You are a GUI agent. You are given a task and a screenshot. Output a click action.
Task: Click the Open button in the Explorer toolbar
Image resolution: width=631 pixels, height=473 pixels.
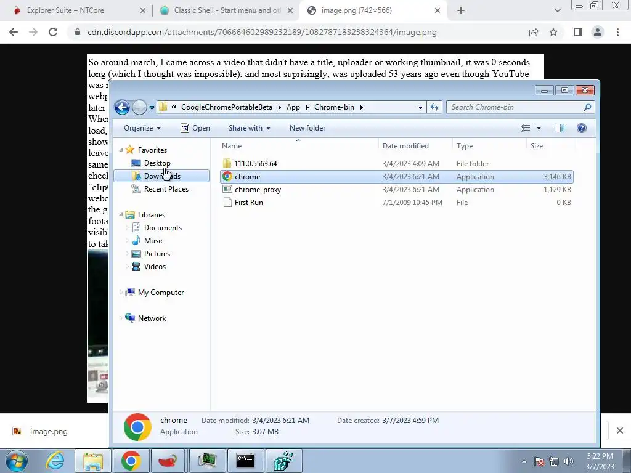click(195, 128)
